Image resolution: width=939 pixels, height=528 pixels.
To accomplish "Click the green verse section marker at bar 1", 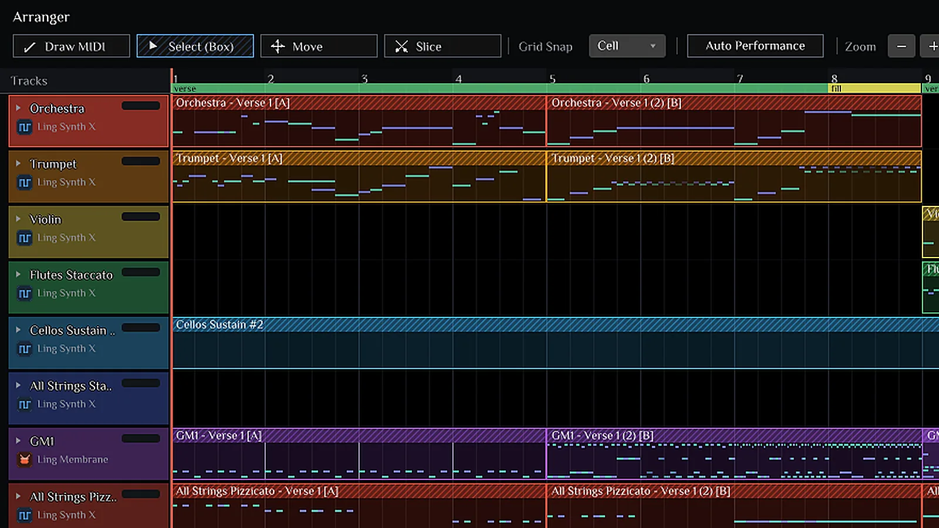I will click(499, 89).
